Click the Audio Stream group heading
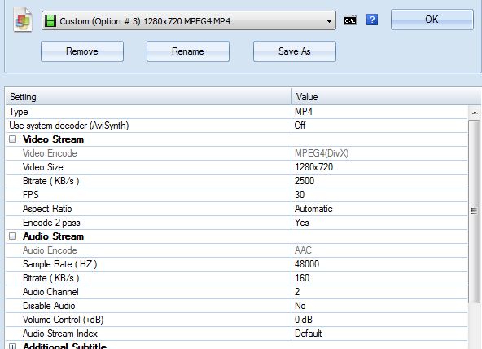Viewport: 482px width, 349px height. tap(53, 236)
